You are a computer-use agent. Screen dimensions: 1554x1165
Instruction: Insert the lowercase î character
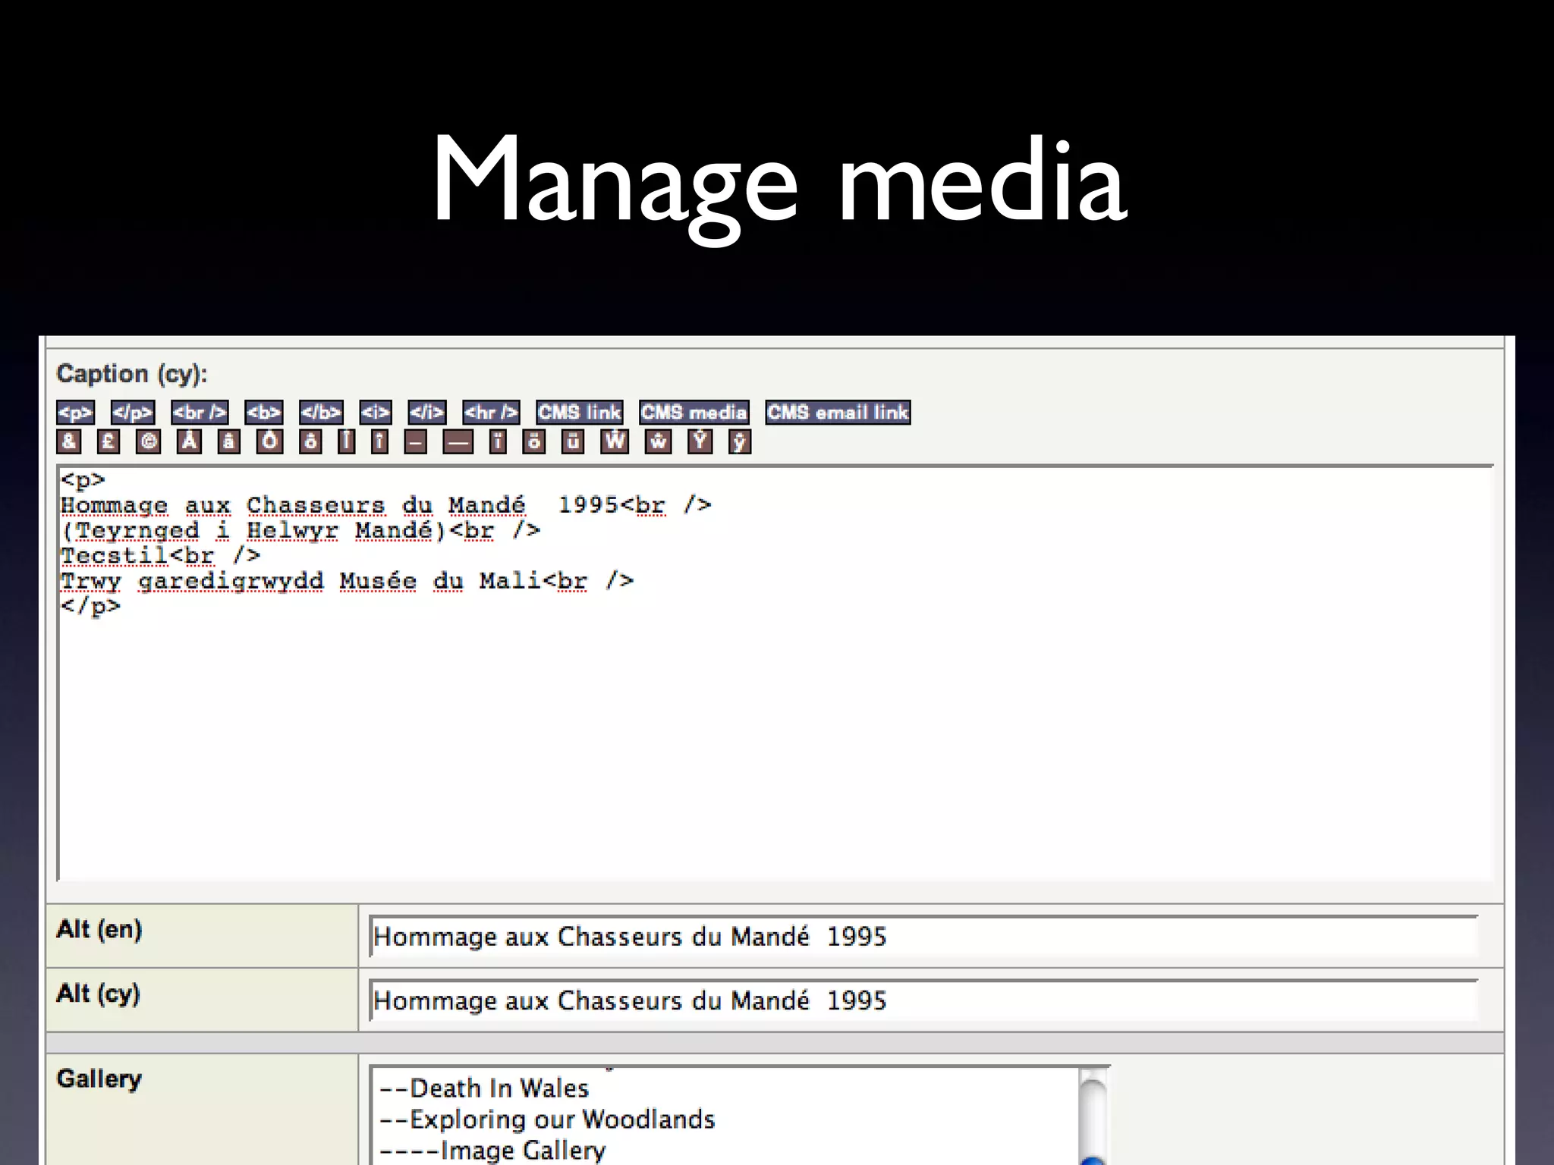379,441
